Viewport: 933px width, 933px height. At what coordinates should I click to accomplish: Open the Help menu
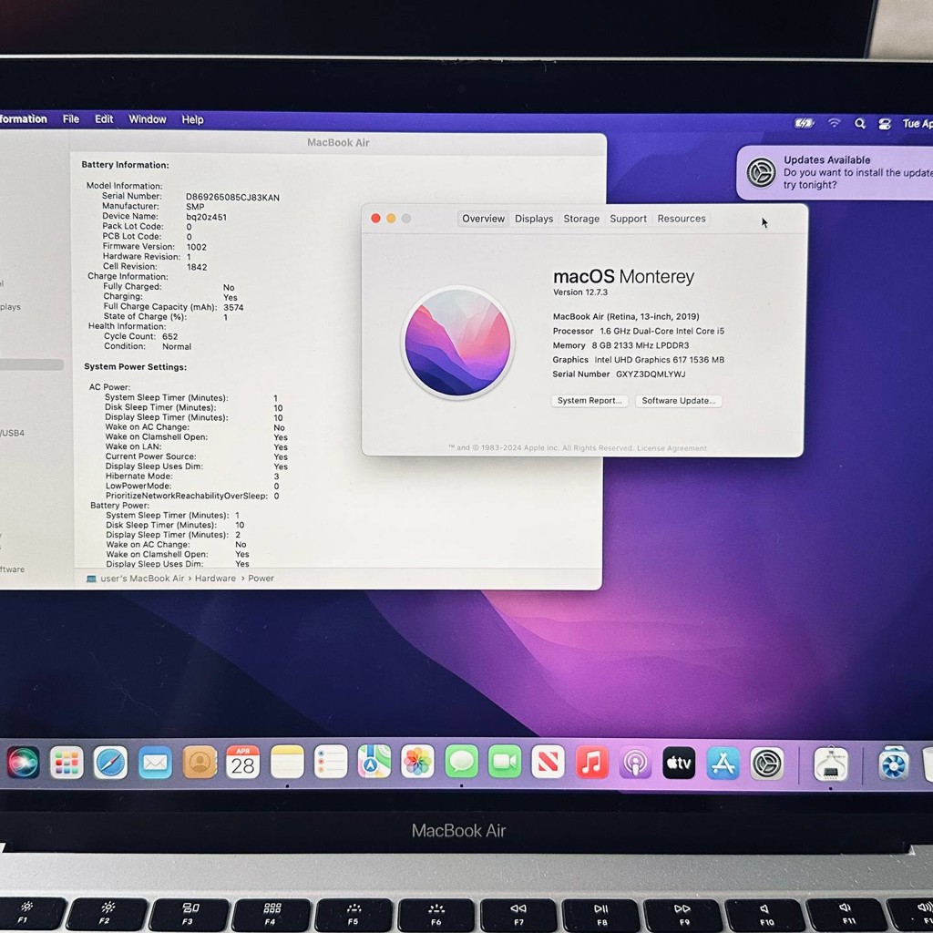(x=192, y=119)
